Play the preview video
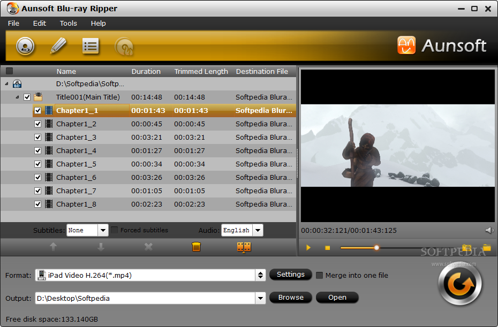Viewport: 498px width, 327px height. coord(308,248)
